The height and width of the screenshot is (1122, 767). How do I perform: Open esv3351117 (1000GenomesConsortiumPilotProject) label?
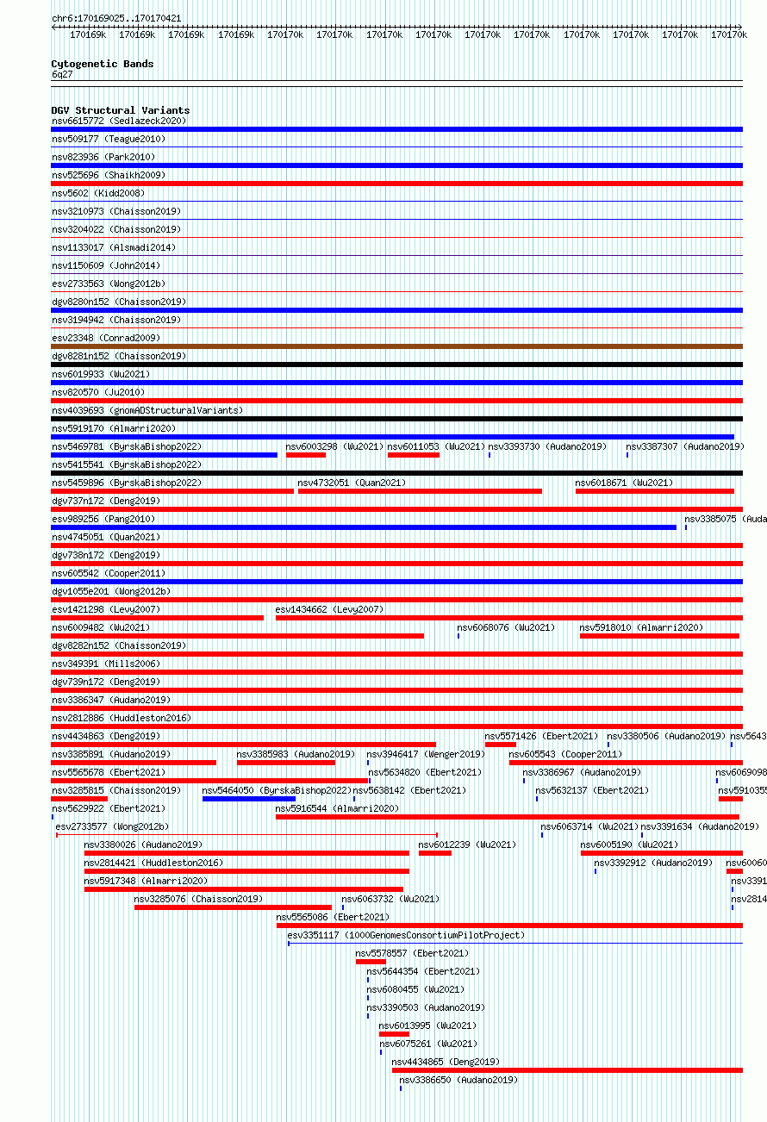coord(406,935)
